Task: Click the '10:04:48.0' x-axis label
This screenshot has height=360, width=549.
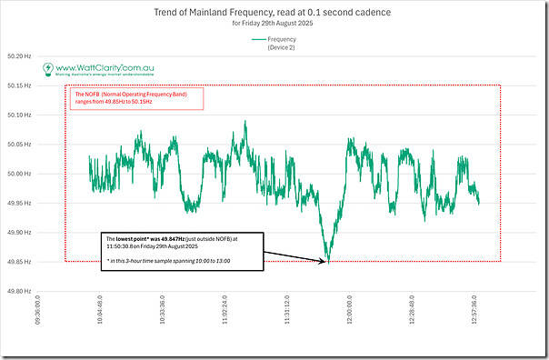Action: (x=100, y=310)
